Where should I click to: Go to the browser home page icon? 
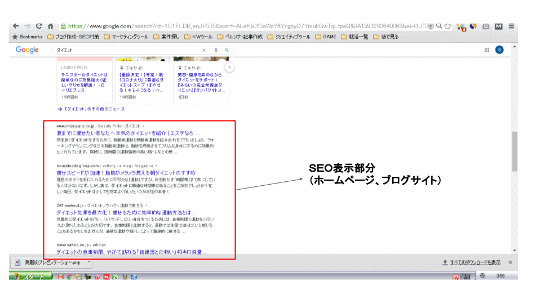coord(51,26)
